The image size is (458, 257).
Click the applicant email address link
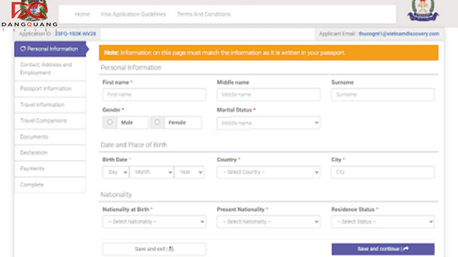tap(399, 34)
